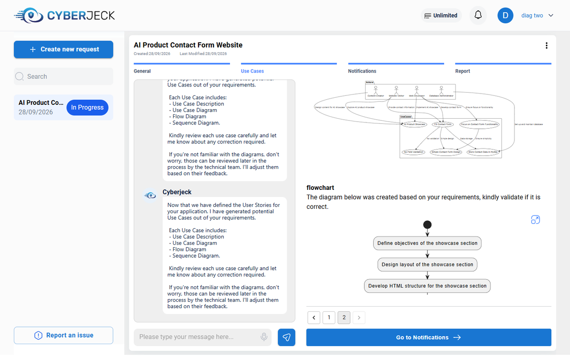Click the search magnifier icon
Screen dimensions: 570x356
[x=19, y=76]
